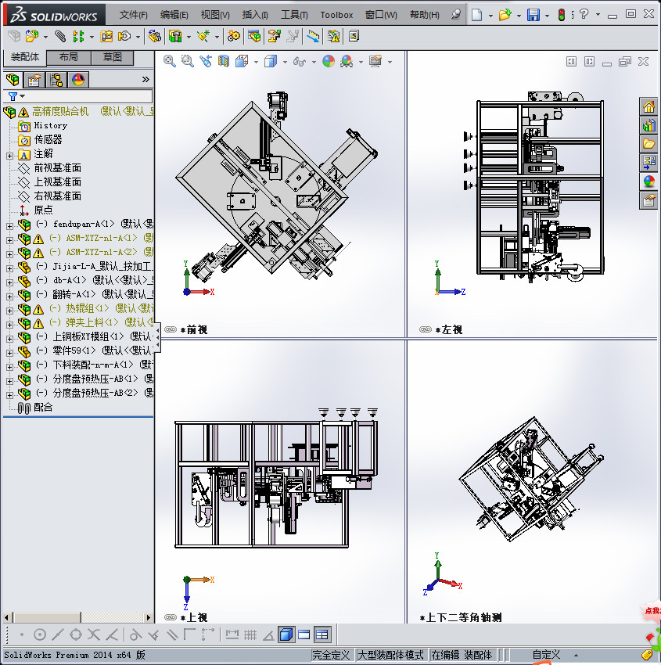
Task: Click the AssemblyXpert warning icon
Action: click(334, 37)
